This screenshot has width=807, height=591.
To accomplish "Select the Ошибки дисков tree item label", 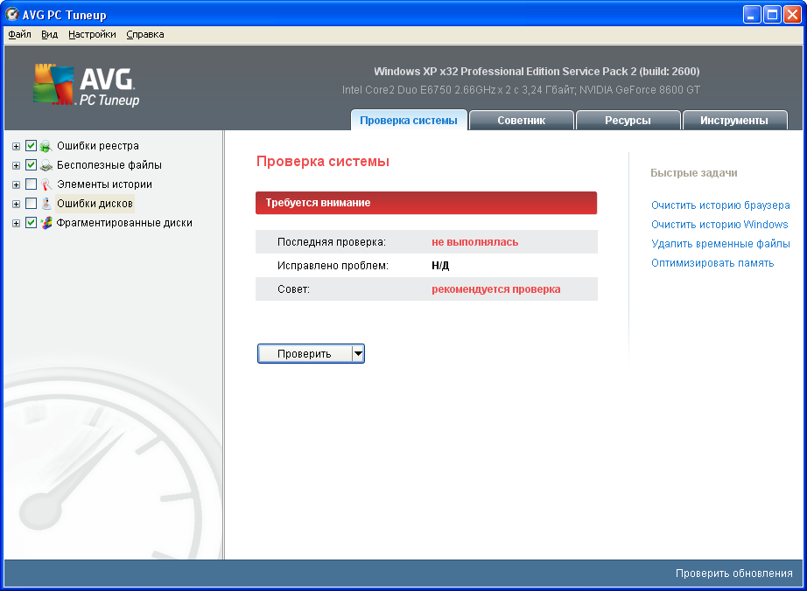I will pyautogui.click(x=95, y=204).
